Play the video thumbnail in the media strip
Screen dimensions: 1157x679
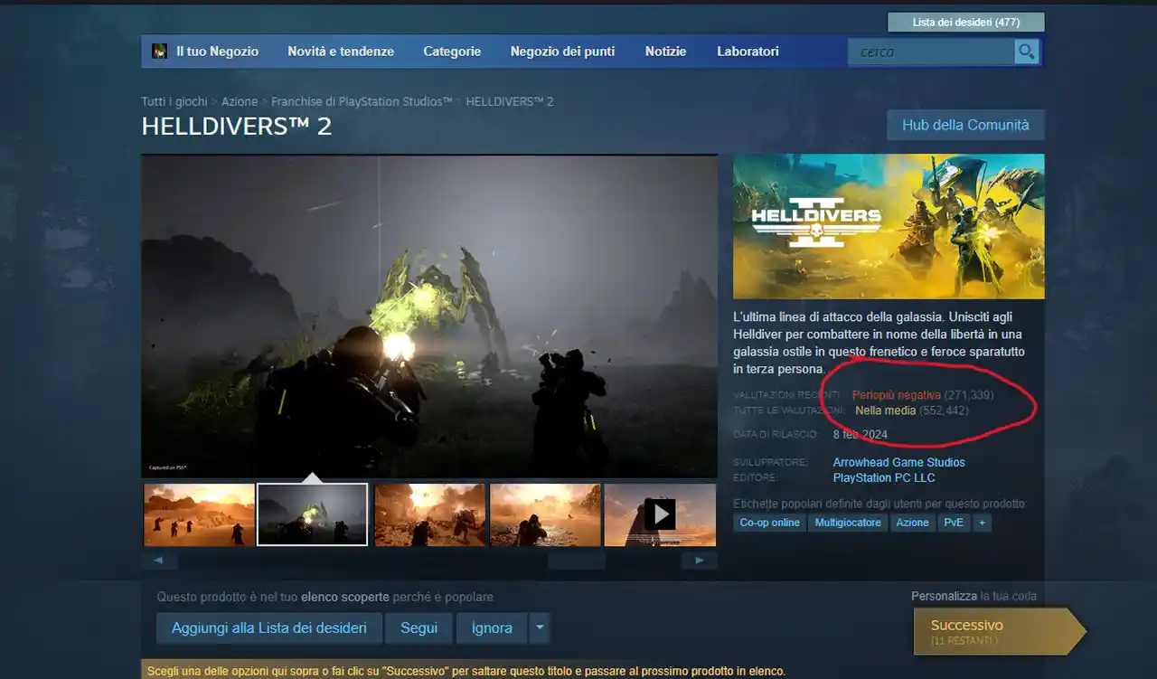click(x=660, y=514)
